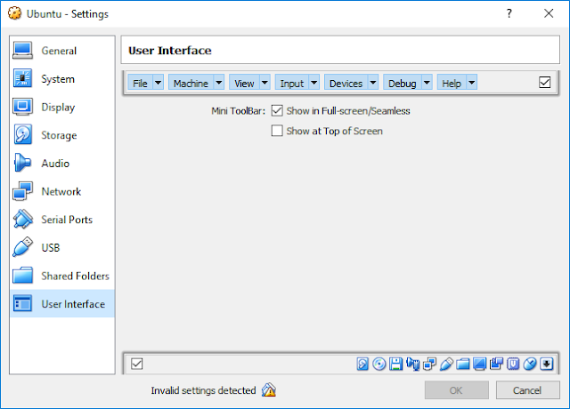570x409 pixels.
Task: Toggle the menu bar enable checkbox
Action: pos(544,83)
